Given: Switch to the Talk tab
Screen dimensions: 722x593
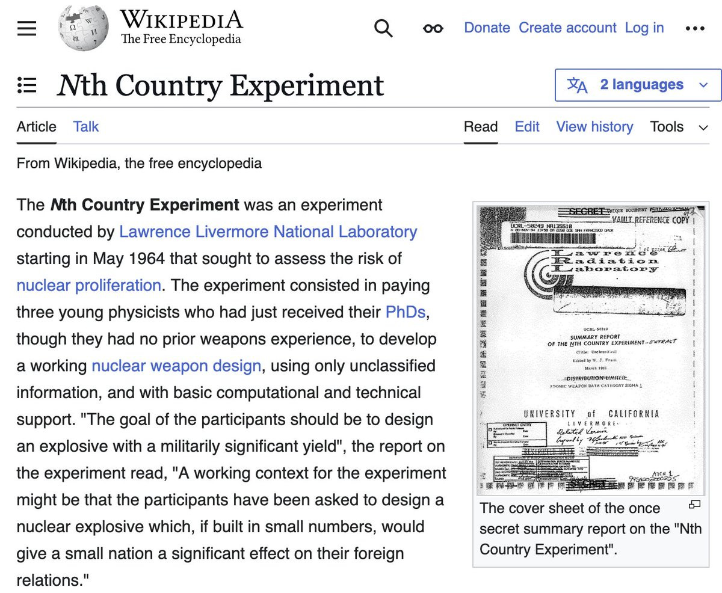Looking at the screenshot, I should 85,127.
